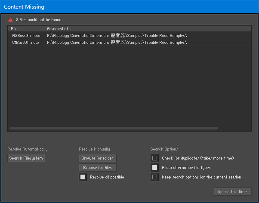Choose Browse for files
Screen dimensions: 259x203
pos(98,168)
